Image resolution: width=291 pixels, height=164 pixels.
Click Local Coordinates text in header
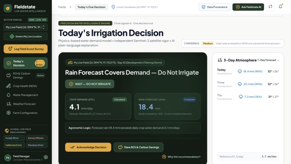click(x=137, y=7)
